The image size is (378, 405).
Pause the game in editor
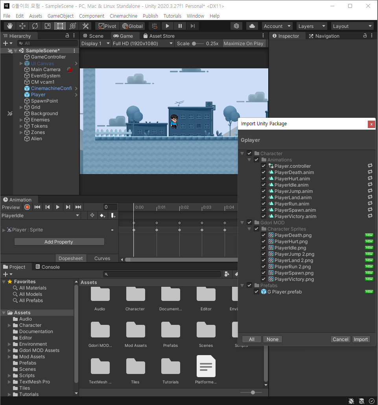pyautogui.click(x=180, y=26)
